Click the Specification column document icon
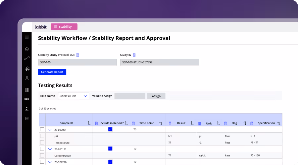Viewport: 298px width, 165px height. 252,123
